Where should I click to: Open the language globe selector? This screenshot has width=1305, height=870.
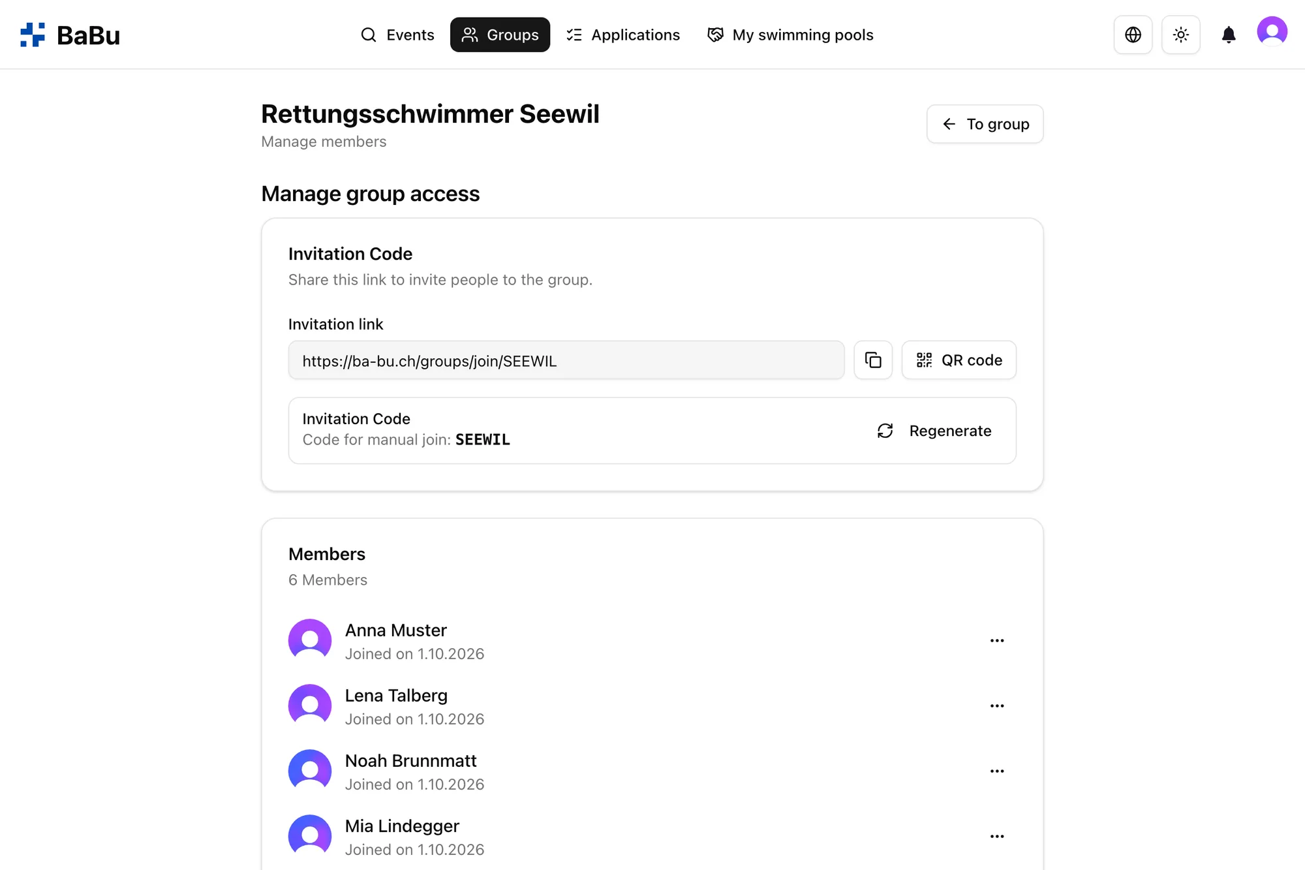pyautogui.click(x=1133, y=35)
